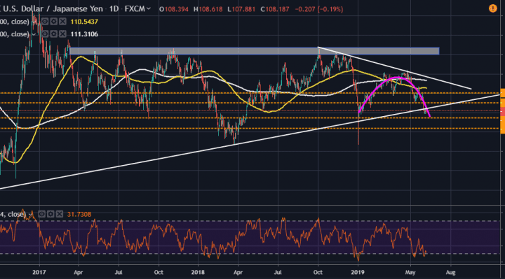Remove the 110.5437 indicator with its X icon
The width and height of the screenshot is (505, 279).
62,22
